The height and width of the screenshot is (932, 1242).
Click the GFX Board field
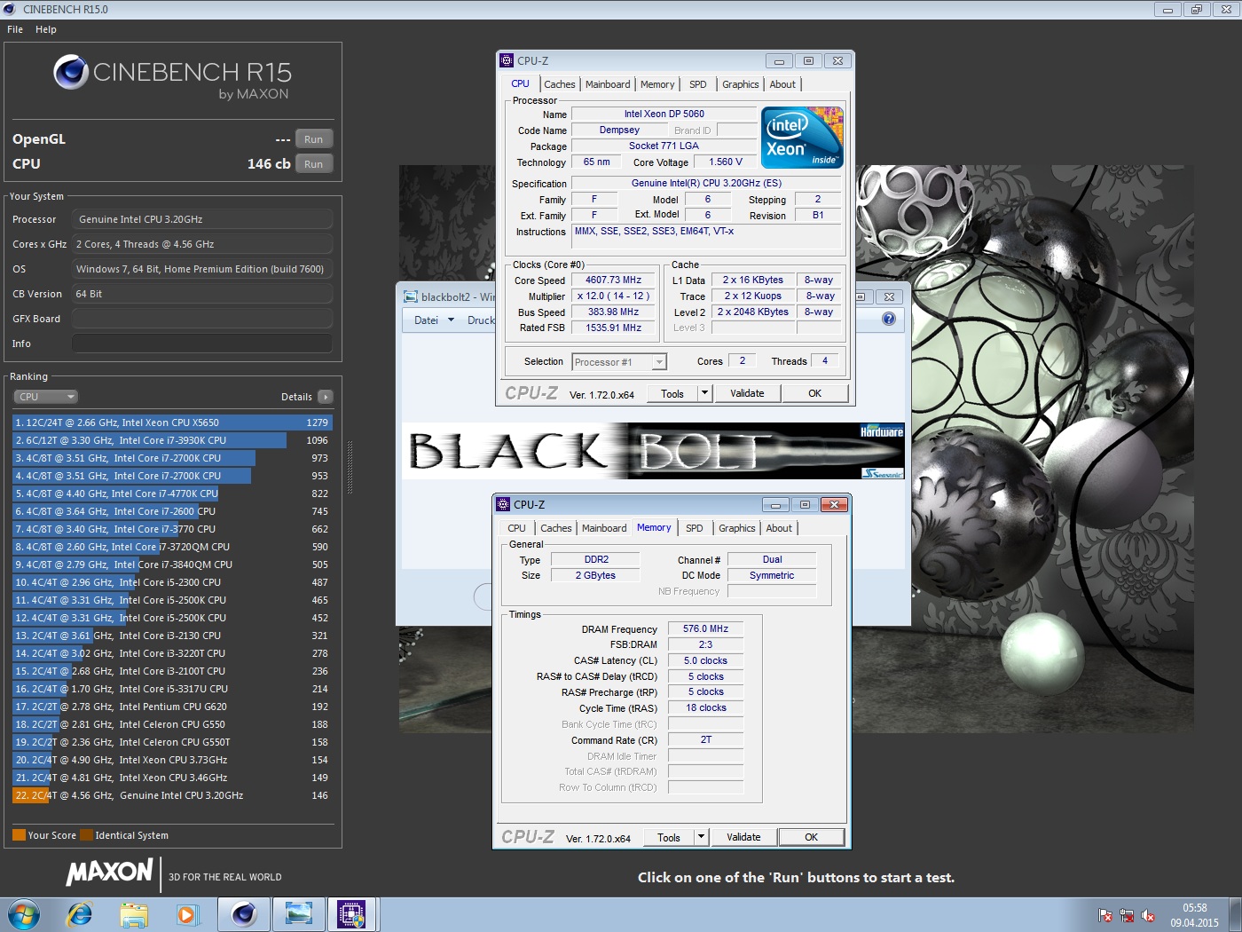pyautogui.click(x=202, y=319)
